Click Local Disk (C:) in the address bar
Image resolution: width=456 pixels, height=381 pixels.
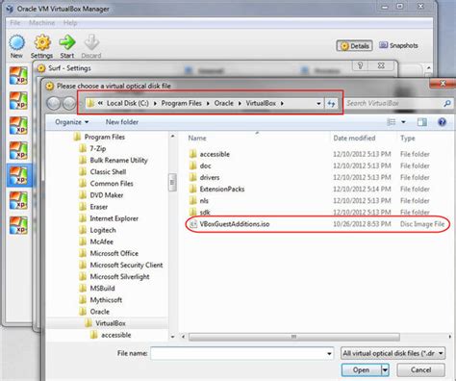pos(128,103)
